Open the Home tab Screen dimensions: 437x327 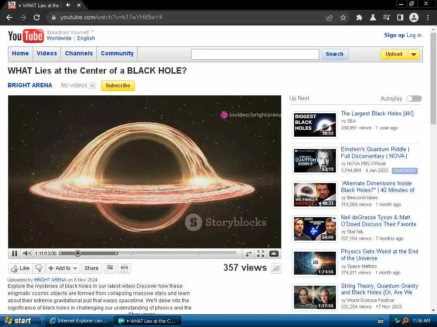[x=20, y=53]
